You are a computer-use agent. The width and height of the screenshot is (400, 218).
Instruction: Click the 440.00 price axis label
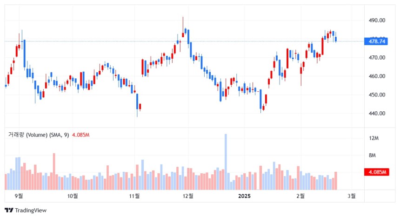(x=377, y=113)
